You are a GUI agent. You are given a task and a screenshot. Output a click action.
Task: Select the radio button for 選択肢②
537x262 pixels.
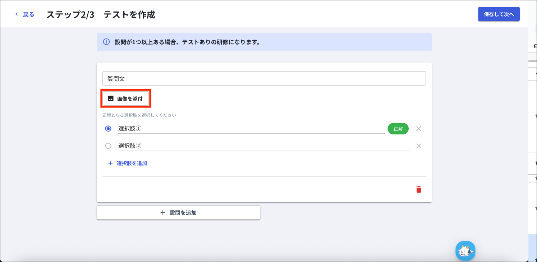[108, 146]
